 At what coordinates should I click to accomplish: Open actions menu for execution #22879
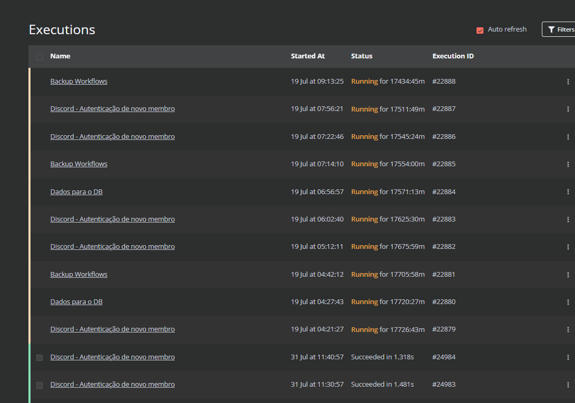click(x=568, y=329)
